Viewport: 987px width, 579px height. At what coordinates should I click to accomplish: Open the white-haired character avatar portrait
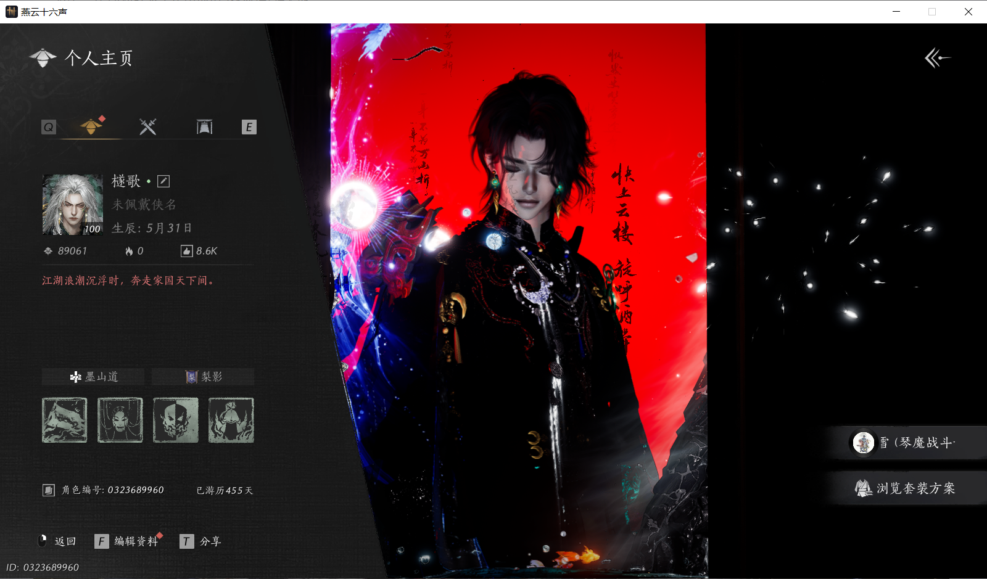coord(72,204)
